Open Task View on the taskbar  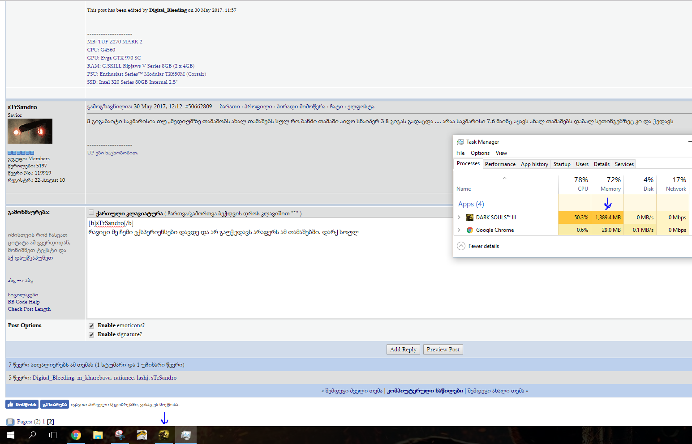click(54, 435)
